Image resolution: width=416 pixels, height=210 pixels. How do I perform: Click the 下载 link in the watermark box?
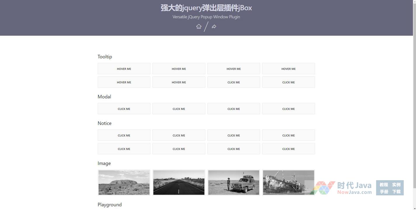point(396,192)
